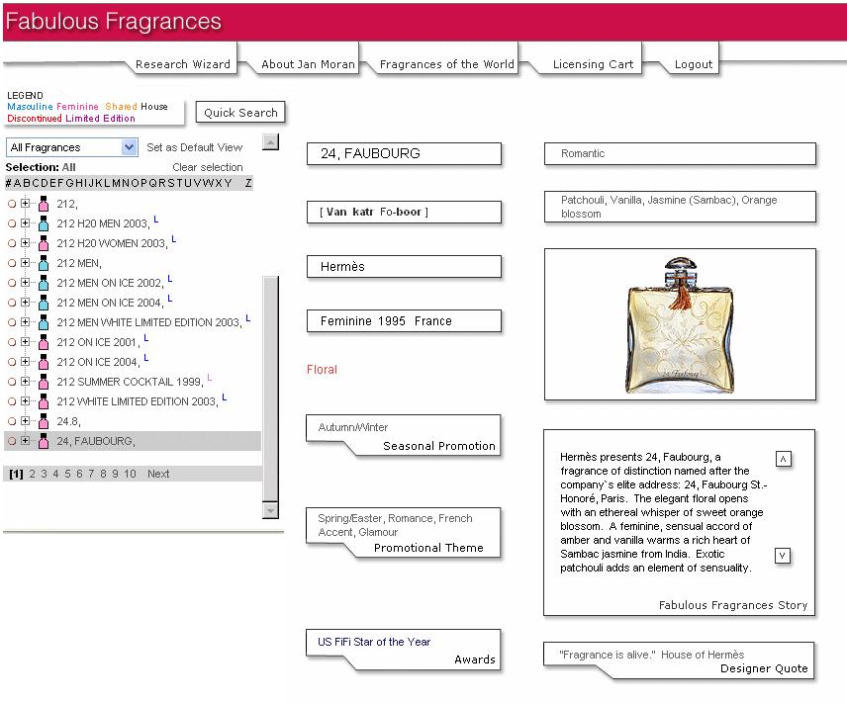The width and height of the screenshot is (847, 704).
Task: Click the US FiFi Star of the Year award
Action: point(374,642)
